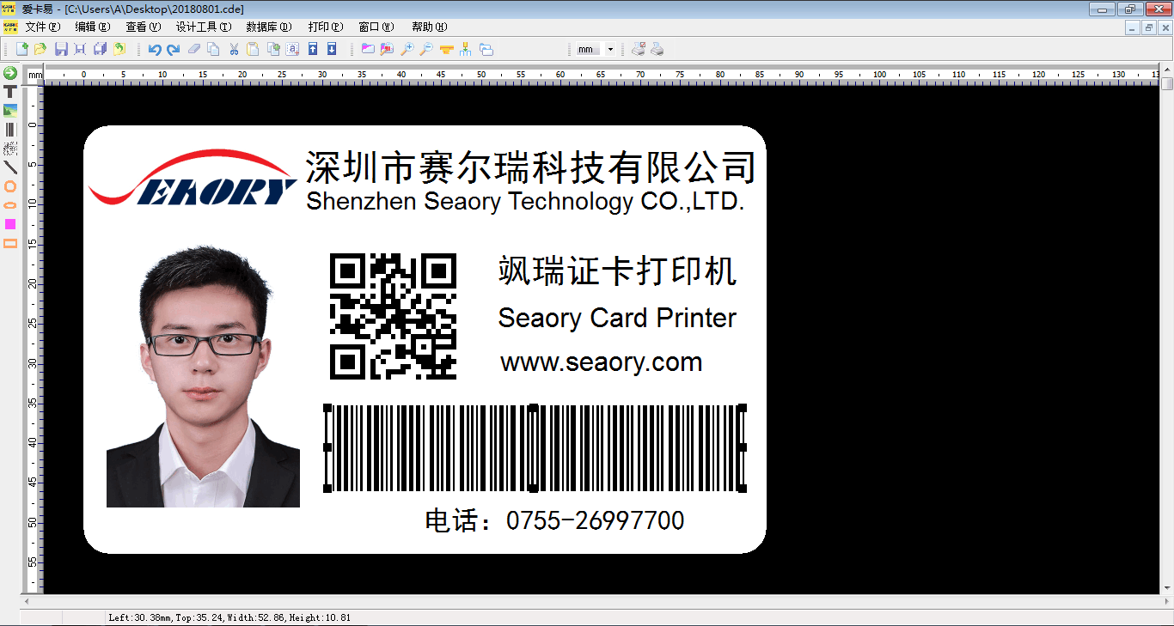Click the Cut scissors icon
Image resolution: width=1174 pixels, height=626 pixels.
233,50
